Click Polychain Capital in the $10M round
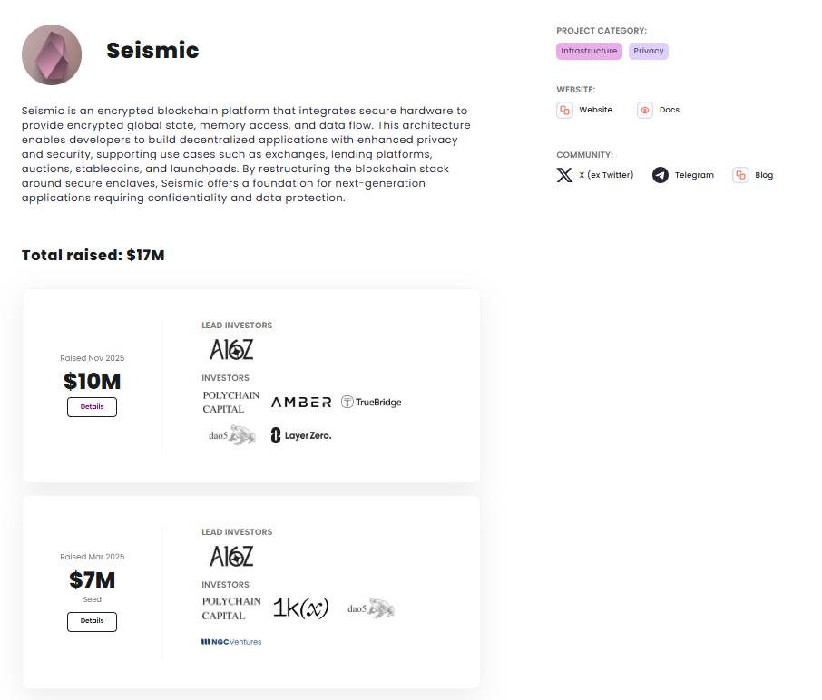822x700 pixels. click(x=230, y=403)
